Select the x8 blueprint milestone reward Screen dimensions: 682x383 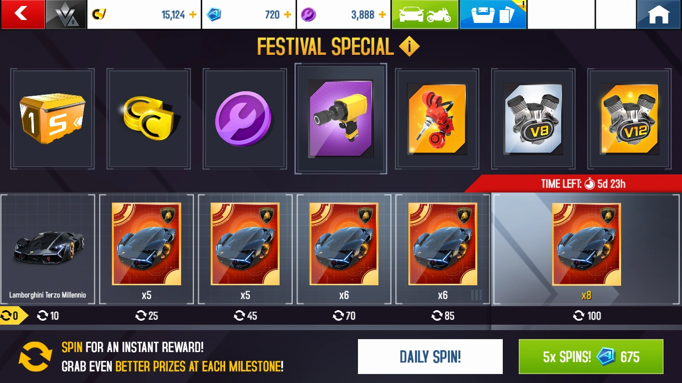coord(587,249)
